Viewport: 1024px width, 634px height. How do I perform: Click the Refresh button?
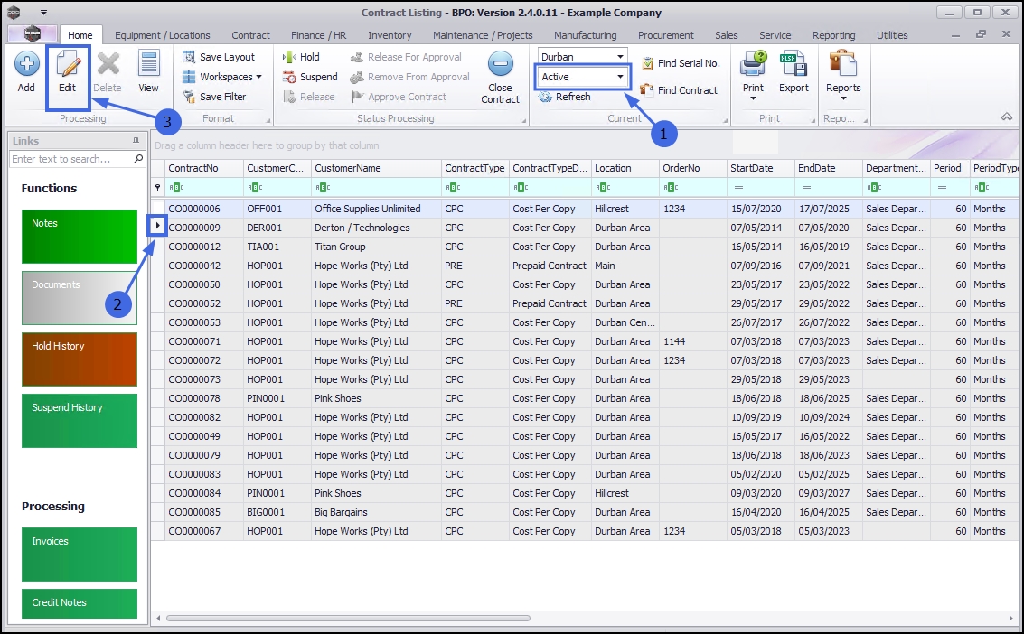click(x=565, y=97)
